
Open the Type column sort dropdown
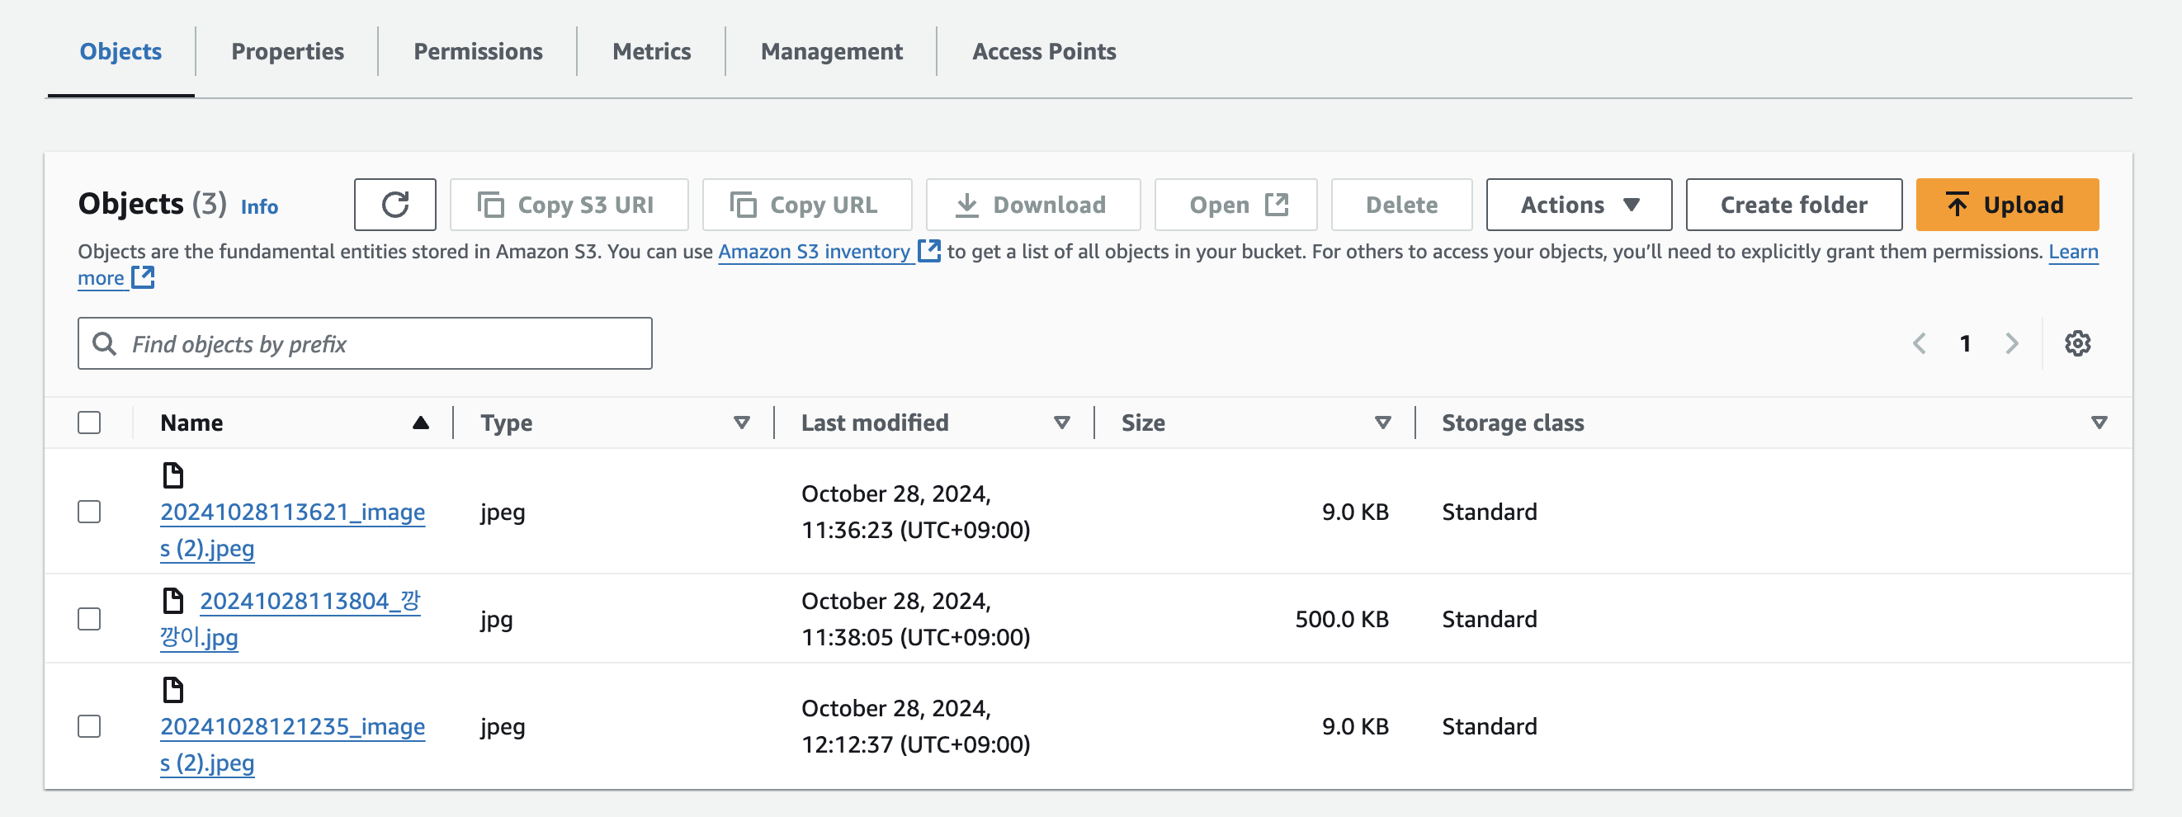point(741,423)
